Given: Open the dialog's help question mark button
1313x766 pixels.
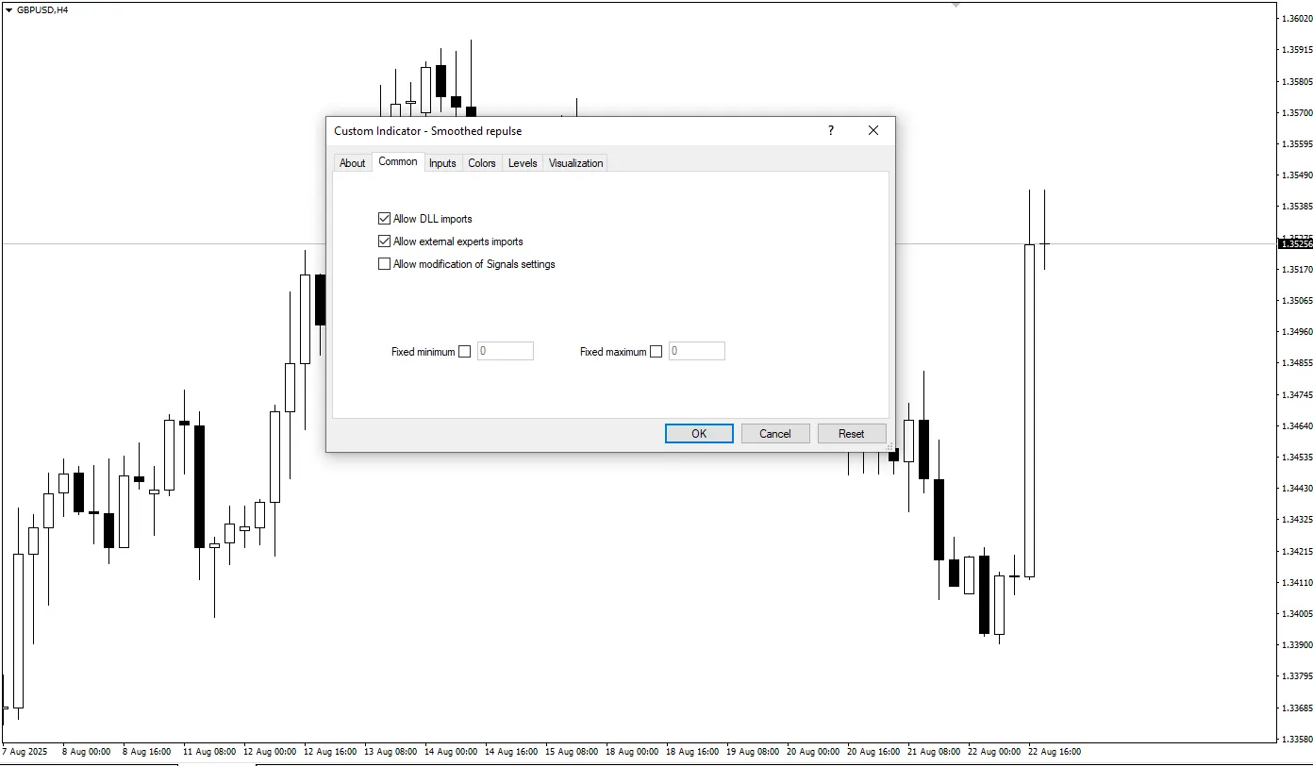Looking at the screenshot, I should point(831,130).
